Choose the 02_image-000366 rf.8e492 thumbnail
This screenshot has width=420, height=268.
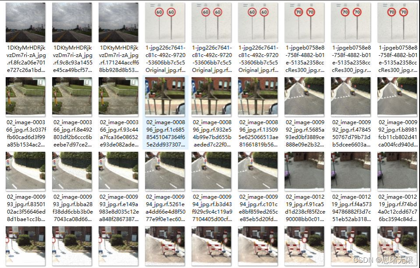pos(72,97)
